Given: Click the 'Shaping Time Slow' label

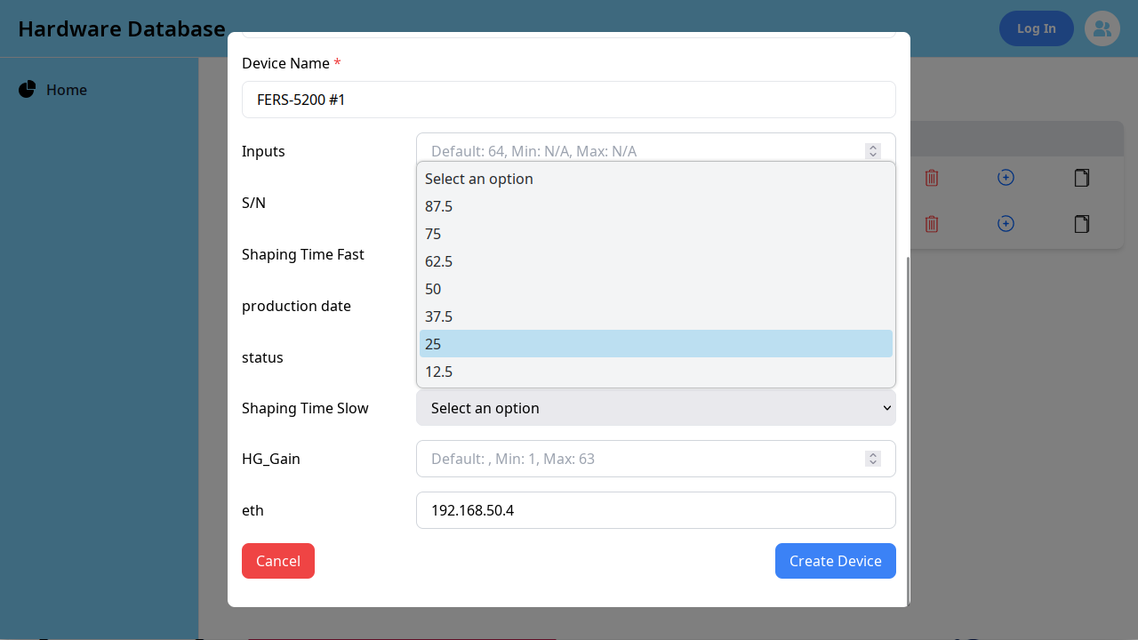Looking at the screenshot, I should point(305,408).
